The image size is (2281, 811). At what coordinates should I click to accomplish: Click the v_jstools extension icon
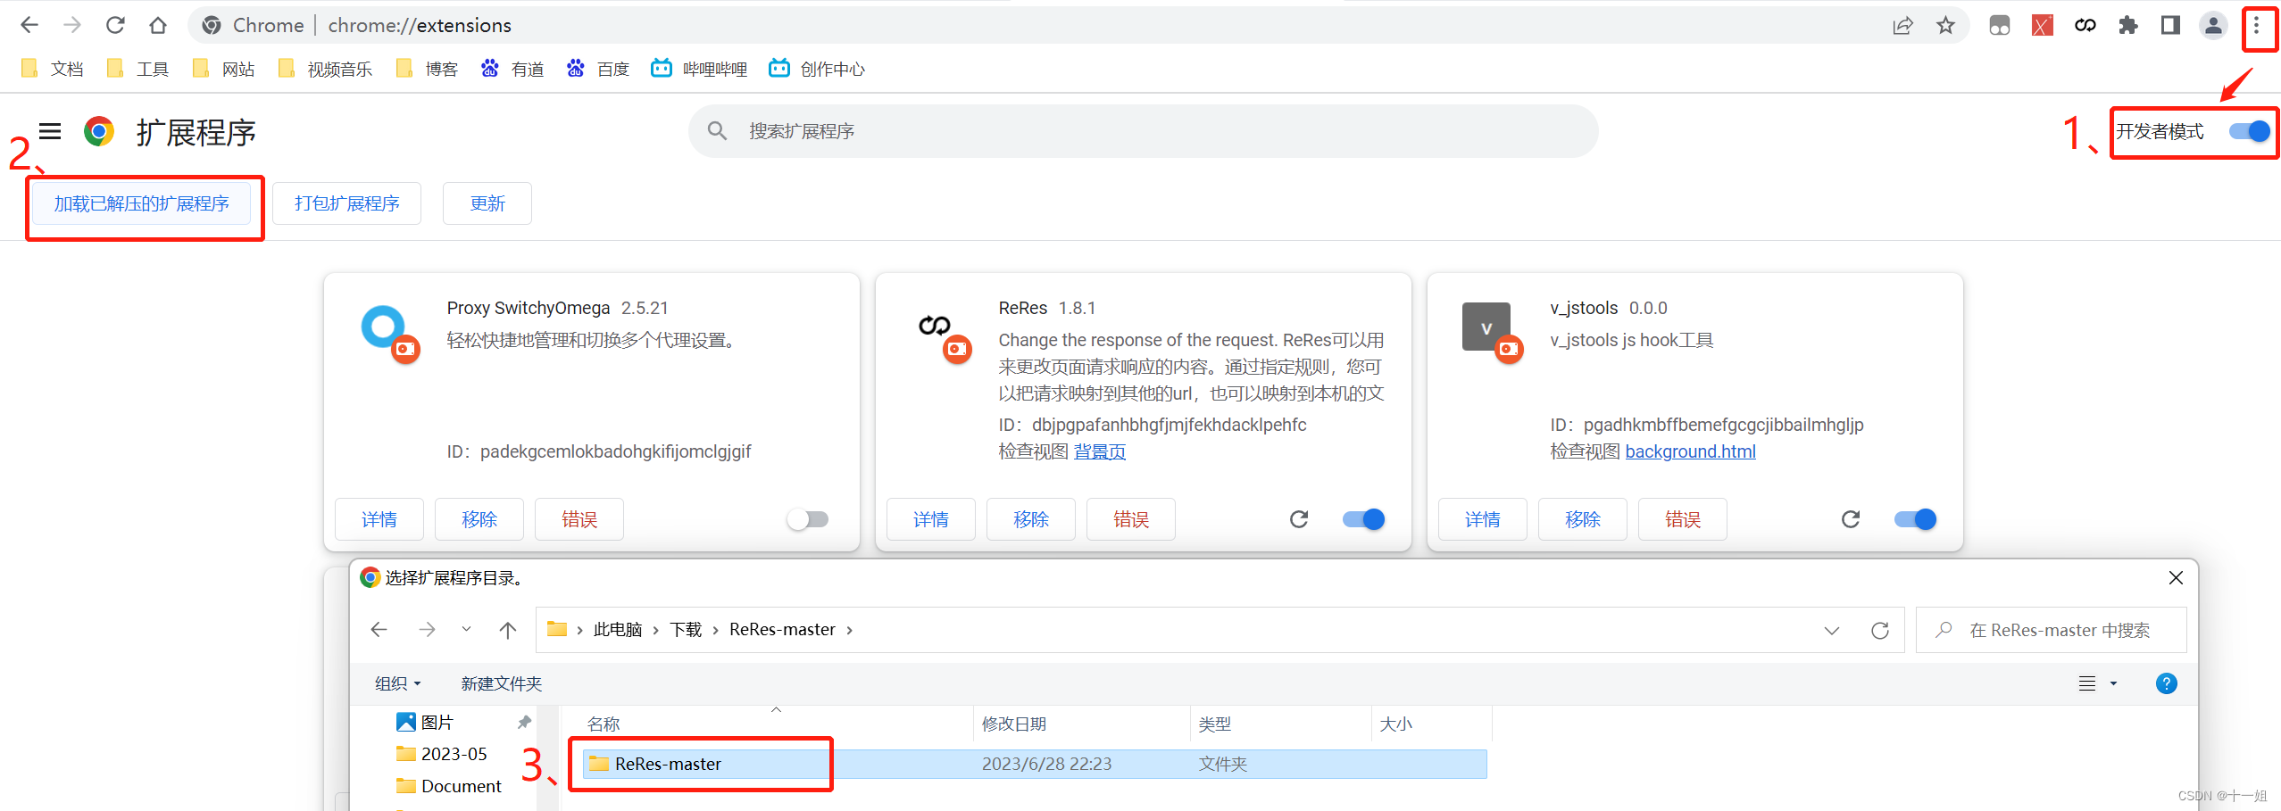pos(1492,333)
